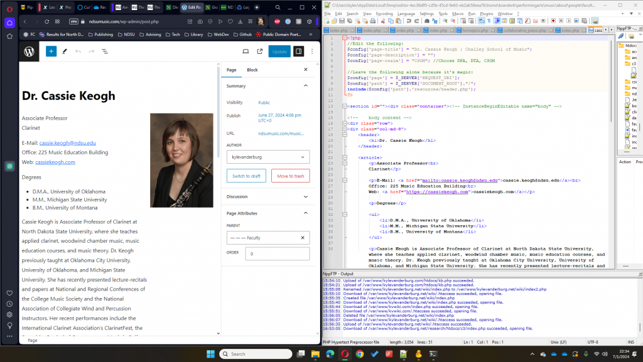
Task: Toggle Opera VPN badge in address bar
Action: (x=73, y=22)
